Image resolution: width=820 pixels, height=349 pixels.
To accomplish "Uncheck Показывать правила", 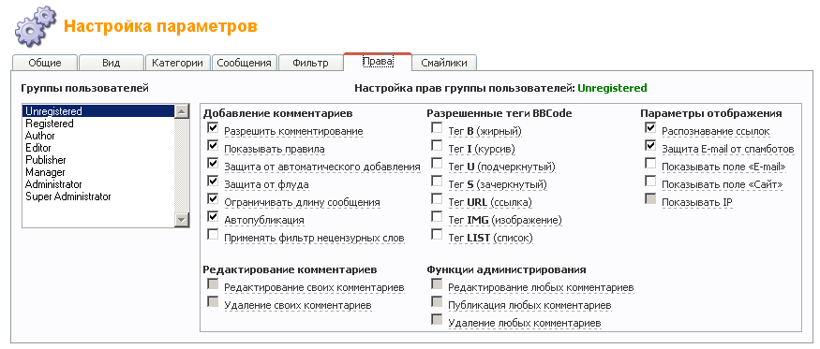I will [213, 146].
